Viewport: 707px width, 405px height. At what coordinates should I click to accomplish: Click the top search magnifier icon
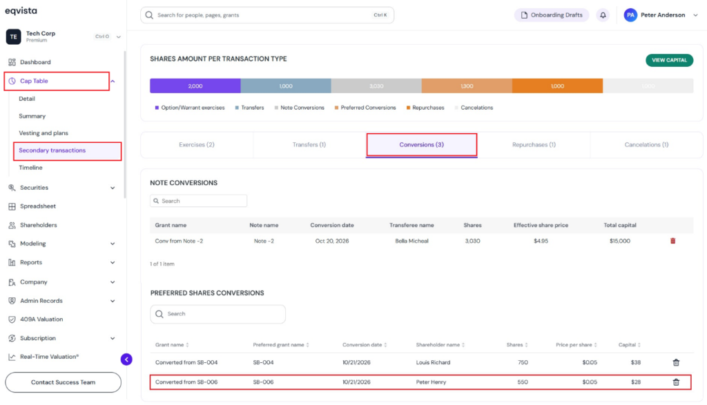pyautogui.click(x=149, y=15)
